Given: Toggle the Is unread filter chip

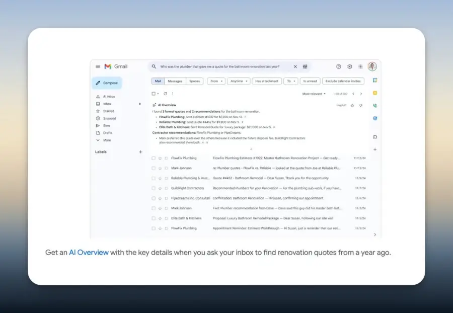Looking at the screenshot, I should (310, 81).
